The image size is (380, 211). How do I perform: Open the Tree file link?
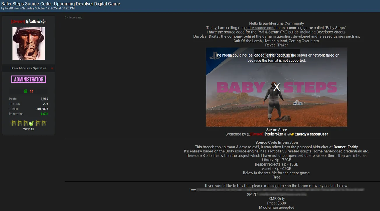277,177
